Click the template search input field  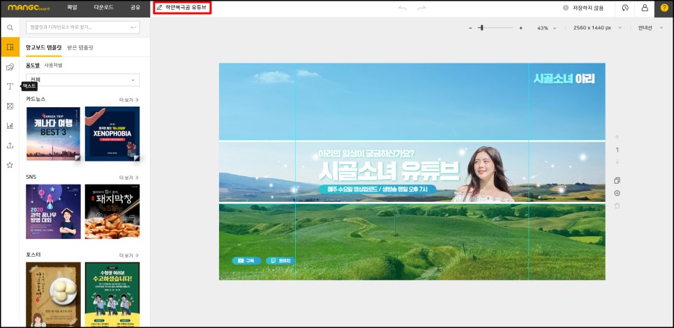click(x=83, y=28)
